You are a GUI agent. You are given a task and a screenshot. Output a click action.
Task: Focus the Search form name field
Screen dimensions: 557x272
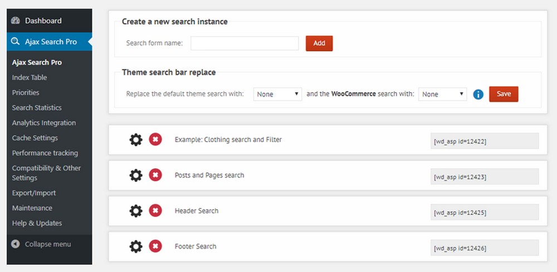point(245,43)
